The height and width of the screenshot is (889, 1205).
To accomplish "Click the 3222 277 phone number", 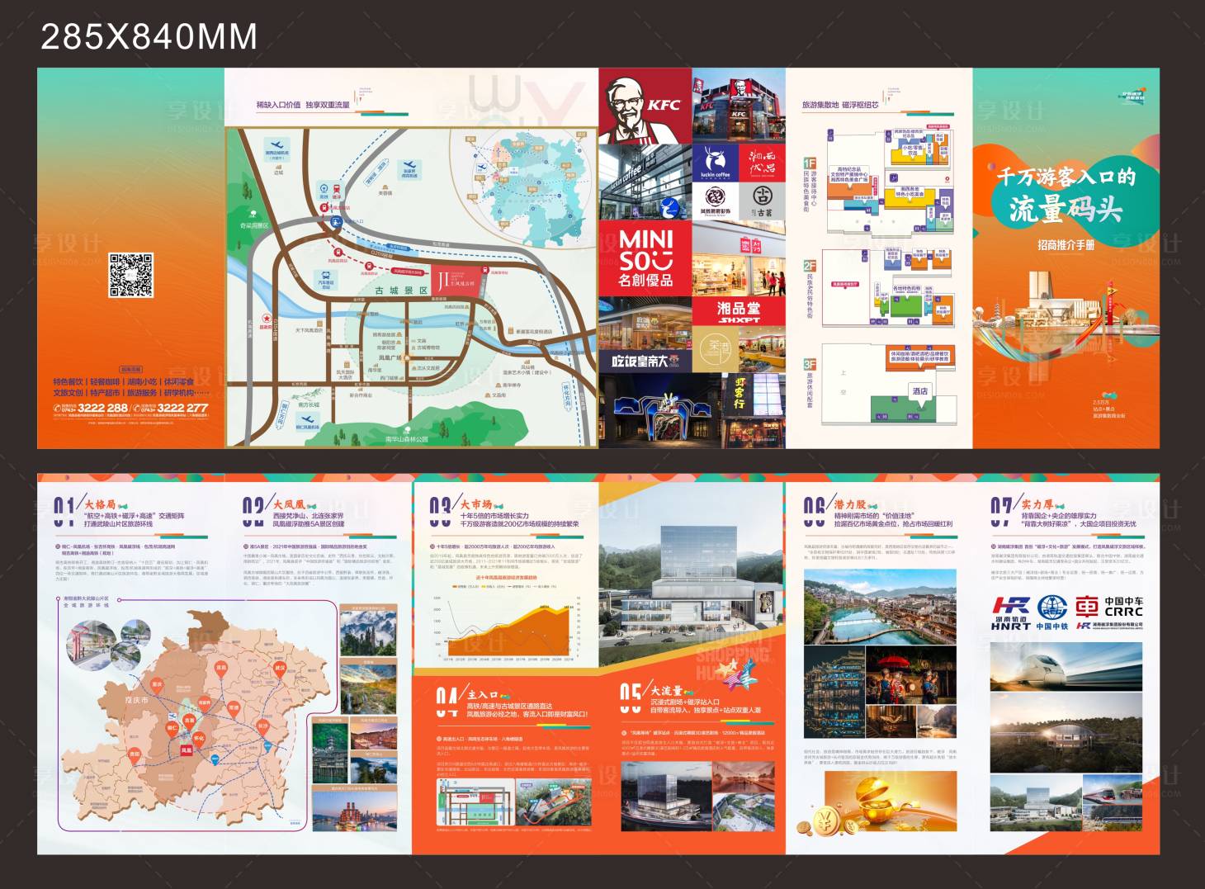I will pyautogui.click(x=182, y=408).
